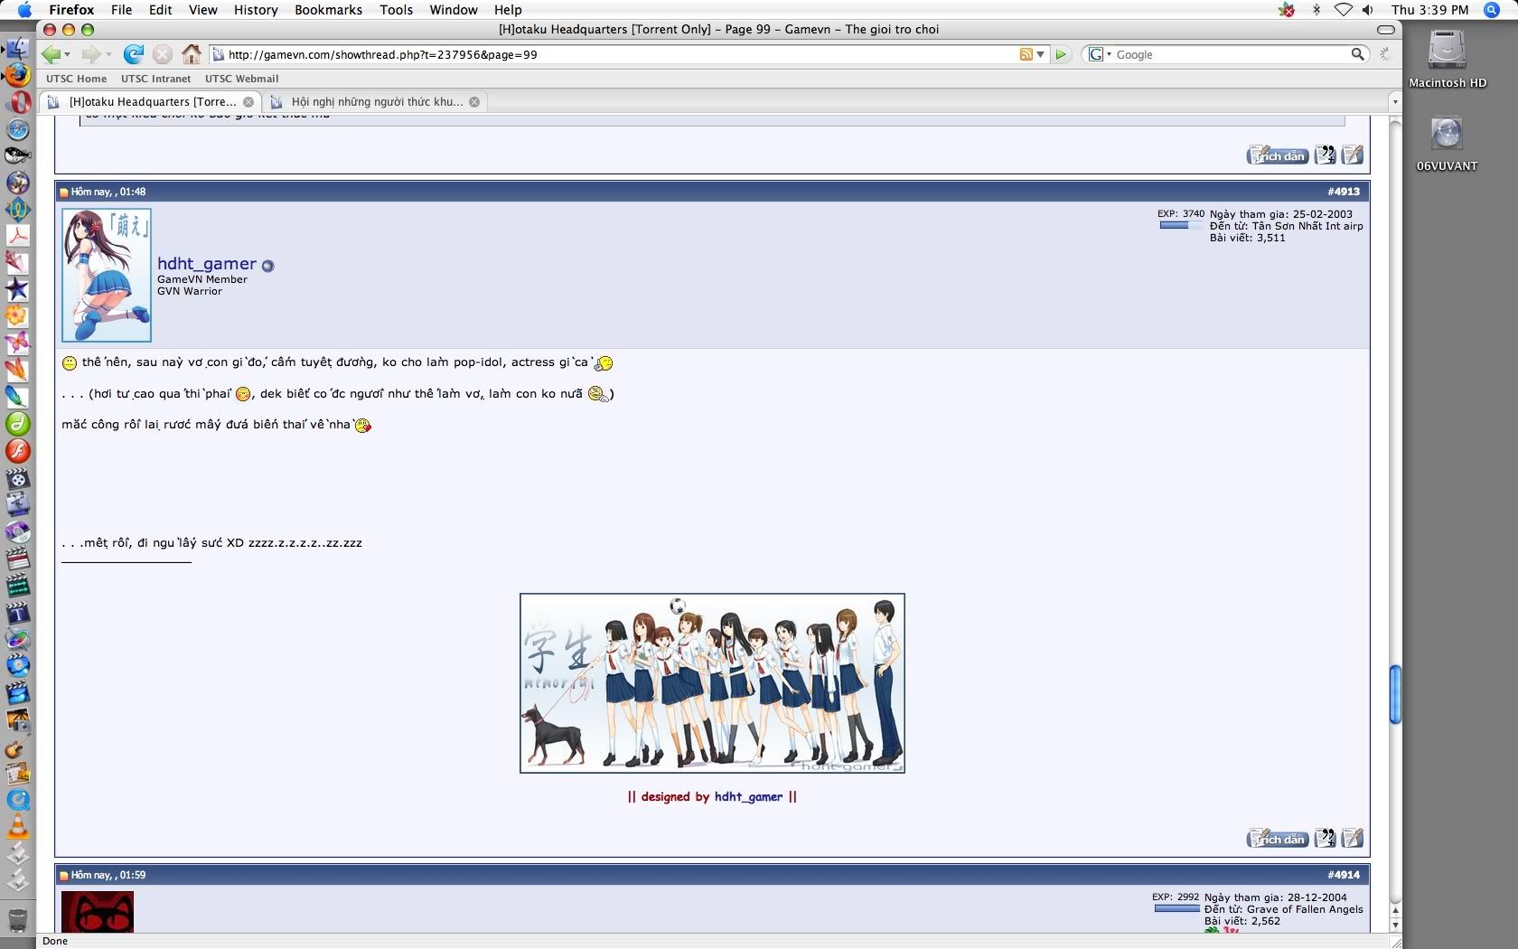Open Fugu pufferfish app in Dock
This screenshot has width=1518, height=949.
18,155
